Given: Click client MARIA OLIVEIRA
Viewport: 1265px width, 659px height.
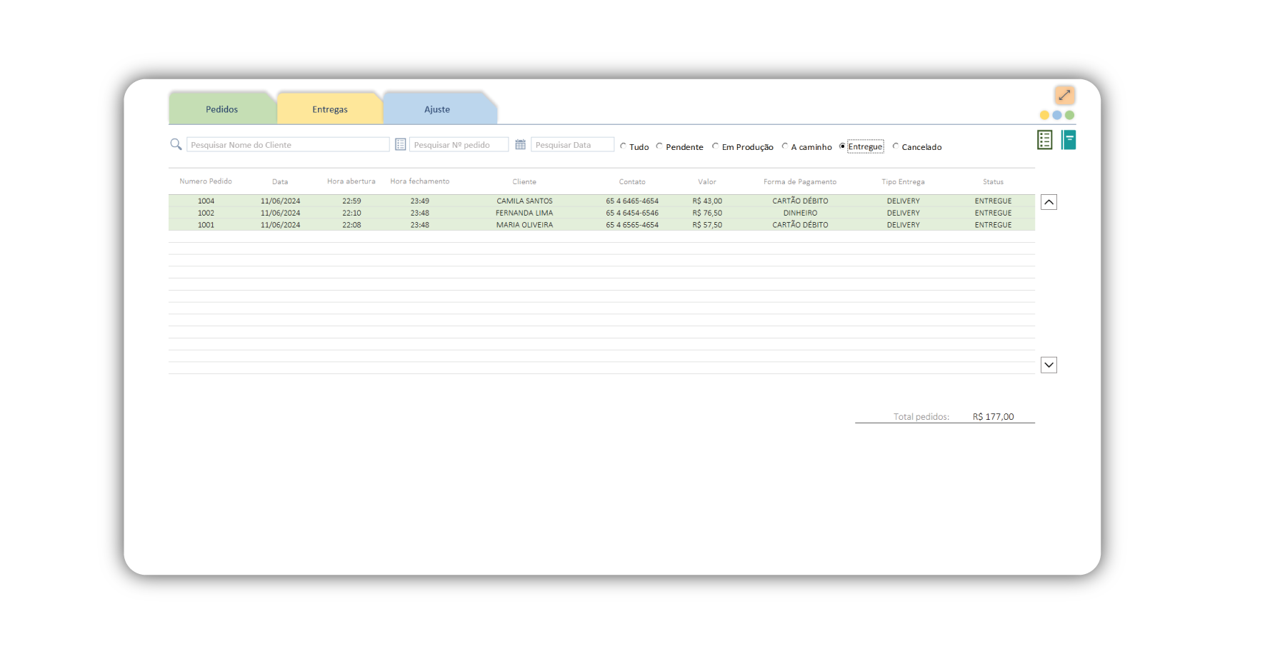Looking at the screenshot, I should pos(524,225).
